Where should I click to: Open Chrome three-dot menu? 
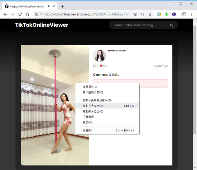[192, 14]
